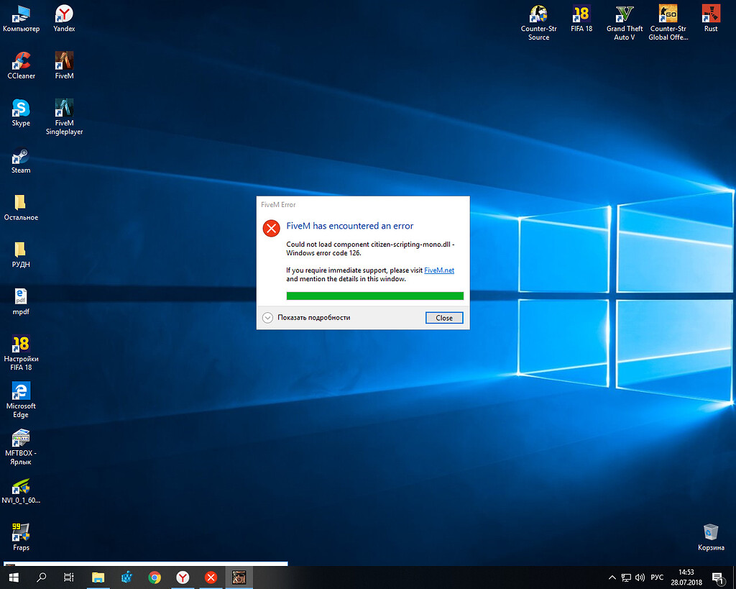
Task: Open FiveM Singleplayer
Action: tap(63, 109)
